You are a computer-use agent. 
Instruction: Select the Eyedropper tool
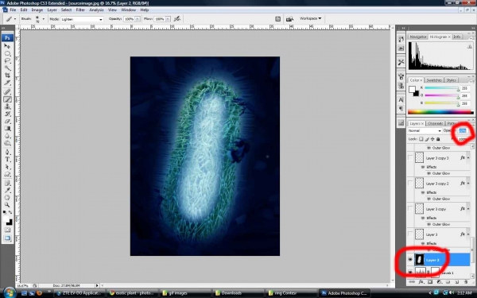(x=7, y=191)
